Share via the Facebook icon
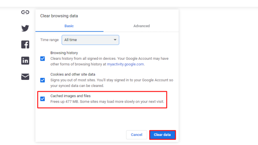Image resolution: width=258 pixels, height=145 pixels. click(x=25, y=44)
